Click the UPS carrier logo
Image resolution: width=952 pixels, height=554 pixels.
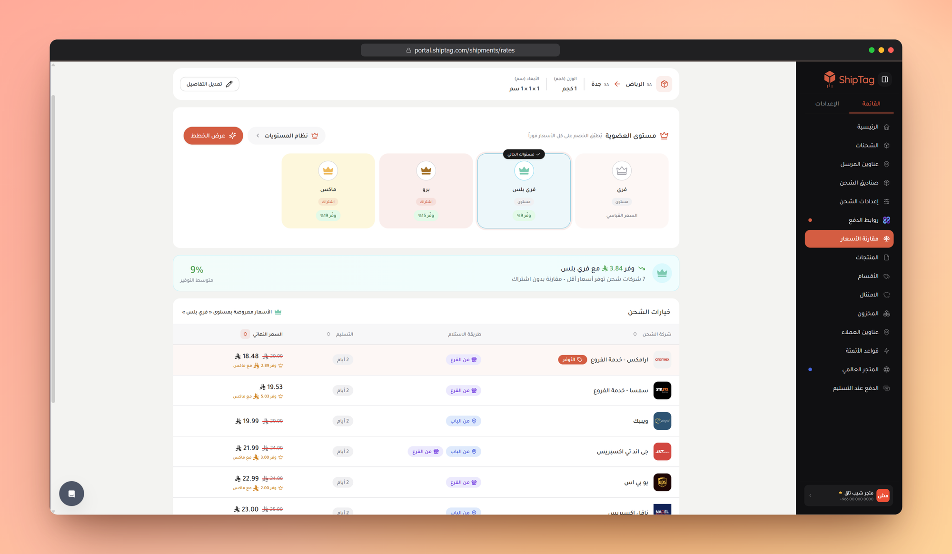coord(662,482)
